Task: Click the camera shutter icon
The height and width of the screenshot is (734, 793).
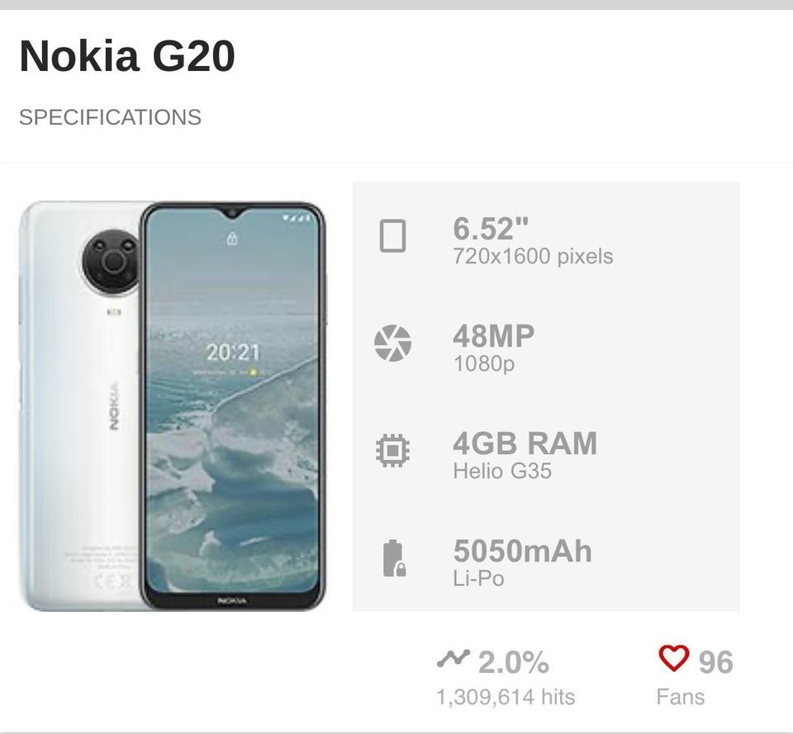Action: pyautogui.click(x=392, y=343)
